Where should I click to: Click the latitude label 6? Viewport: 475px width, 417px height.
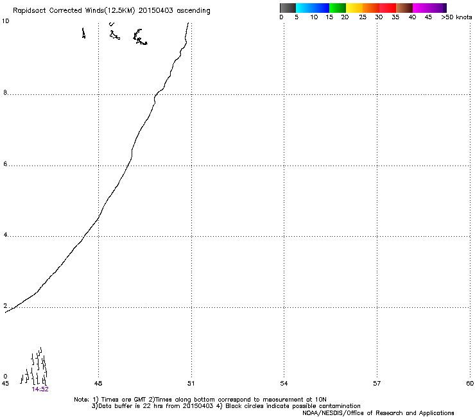[x=5, y=164]
